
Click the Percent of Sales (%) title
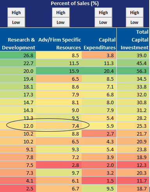pos(75,4)
